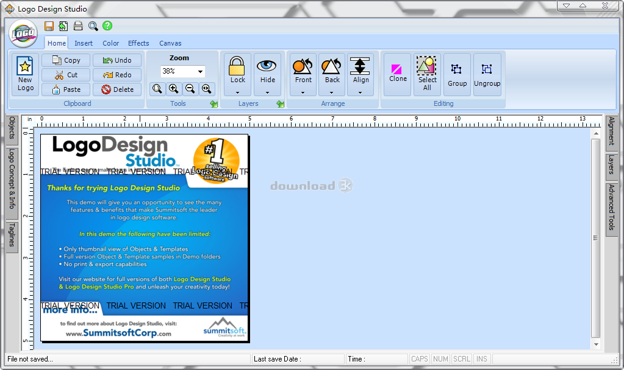Screen dimensions: 624x370
Task: Open print preview magnifier in quick toolbar
Action: point(93,26)
